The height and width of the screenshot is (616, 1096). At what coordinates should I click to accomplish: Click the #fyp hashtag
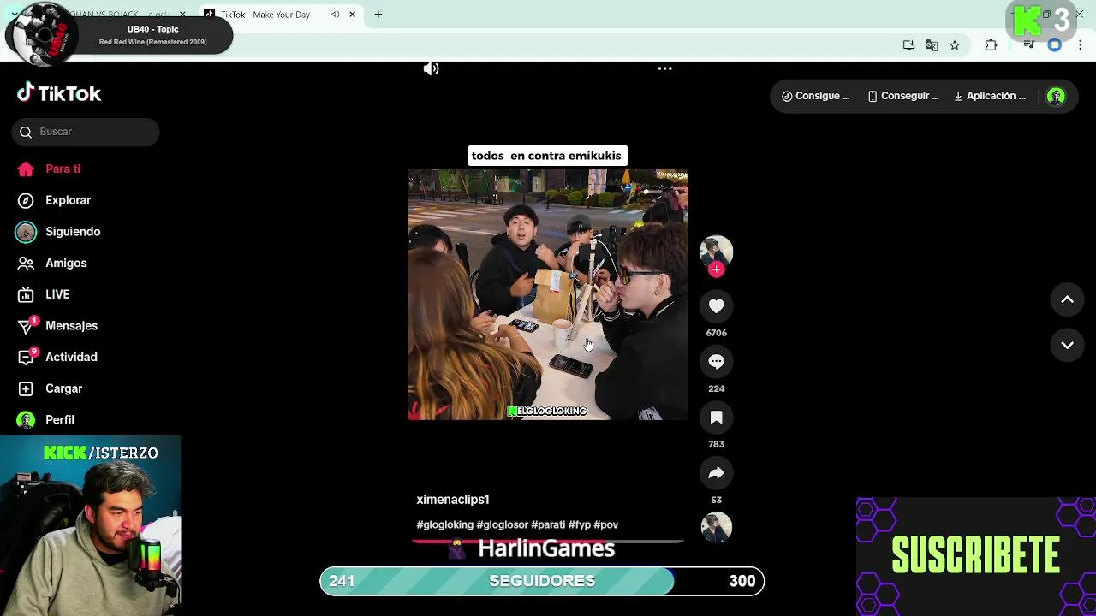580,524
